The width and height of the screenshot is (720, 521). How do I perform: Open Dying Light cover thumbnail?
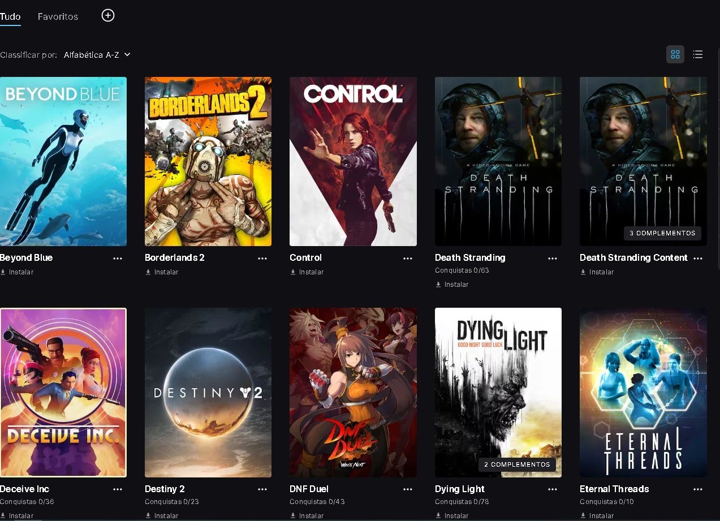(x=498, y=393)
